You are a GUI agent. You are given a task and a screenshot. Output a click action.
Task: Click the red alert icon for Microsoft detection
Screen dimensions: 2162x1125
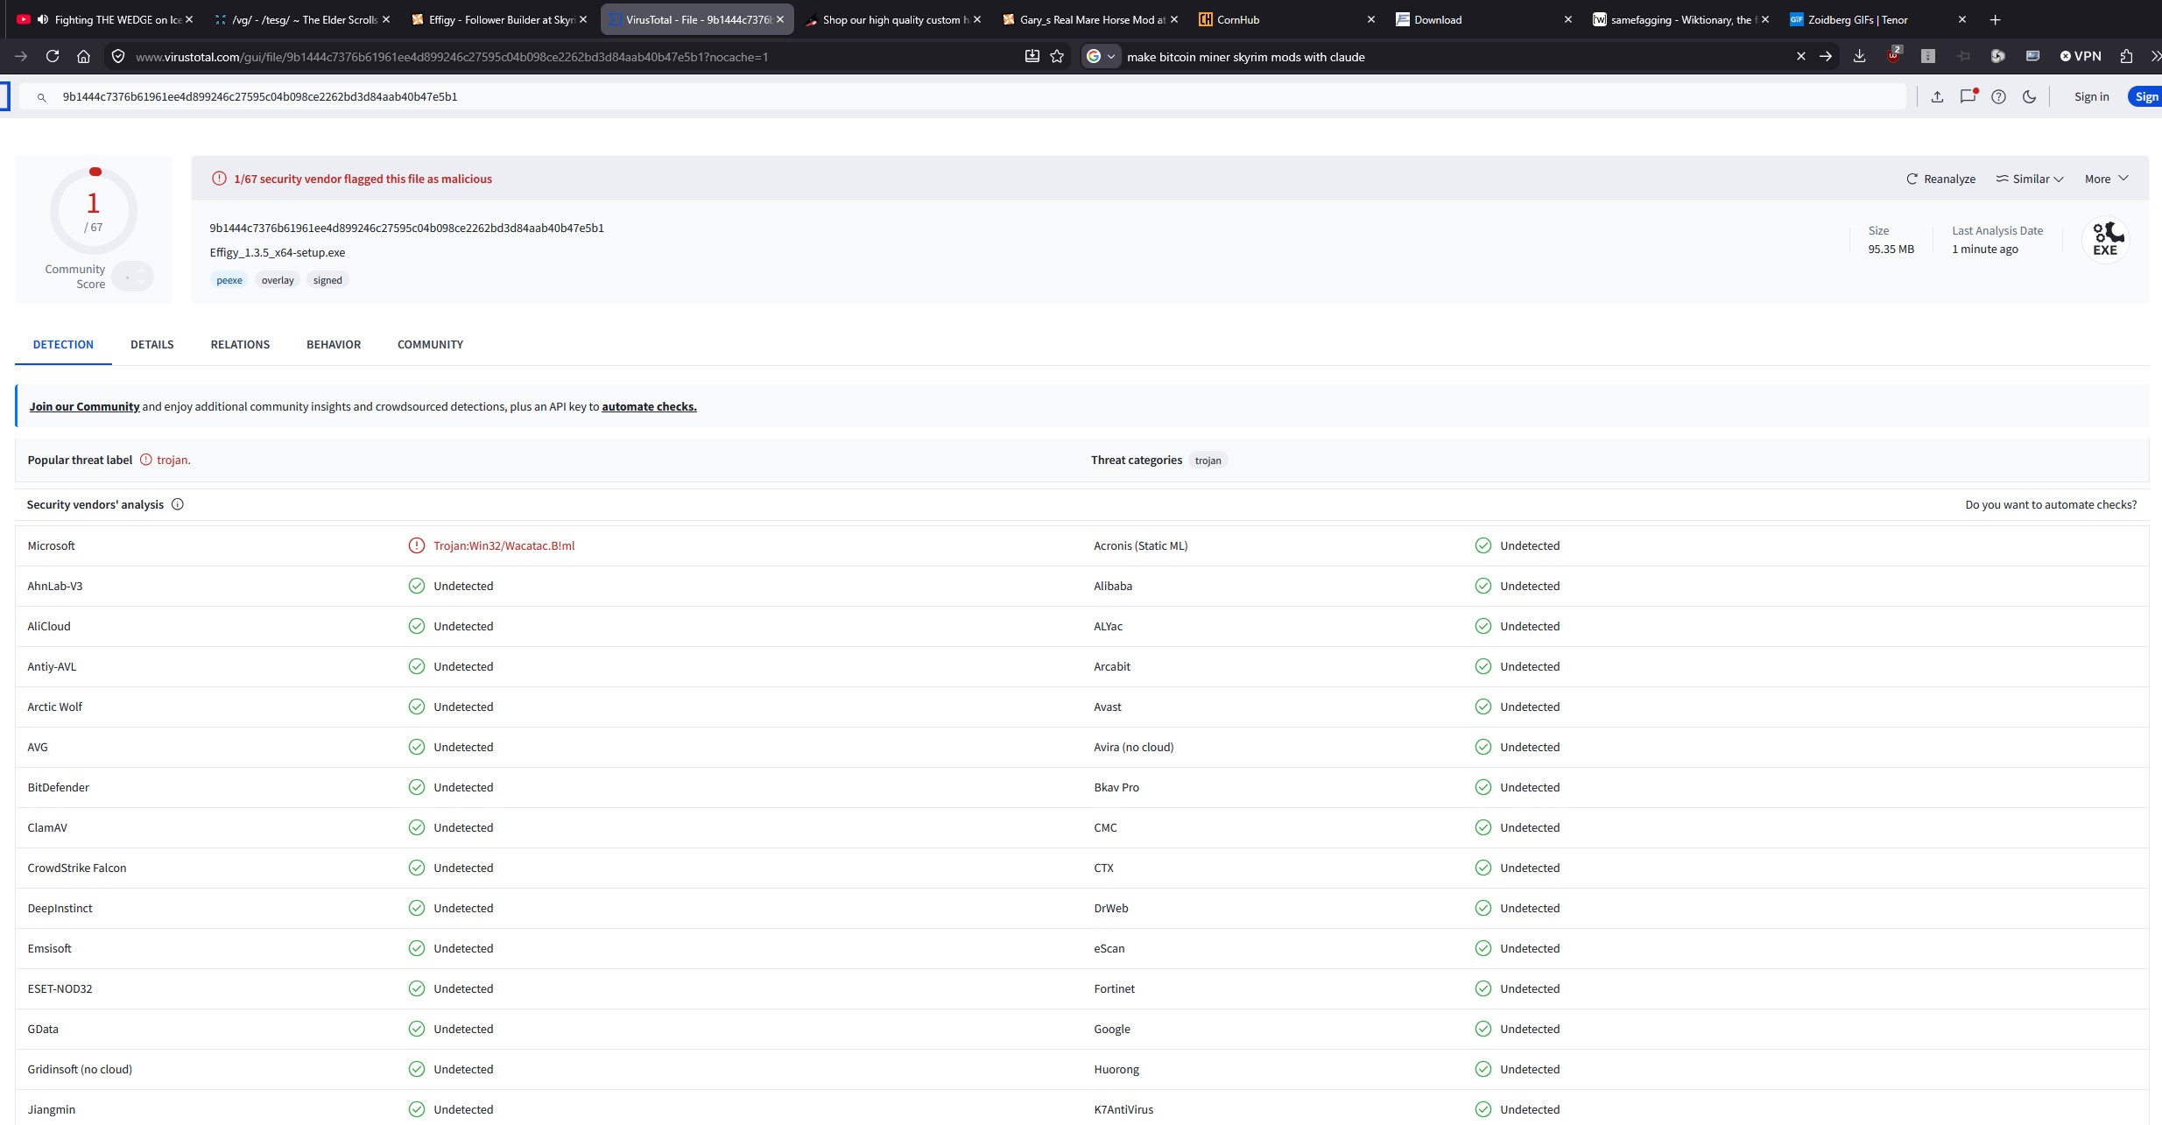click(x=417, y=545)
